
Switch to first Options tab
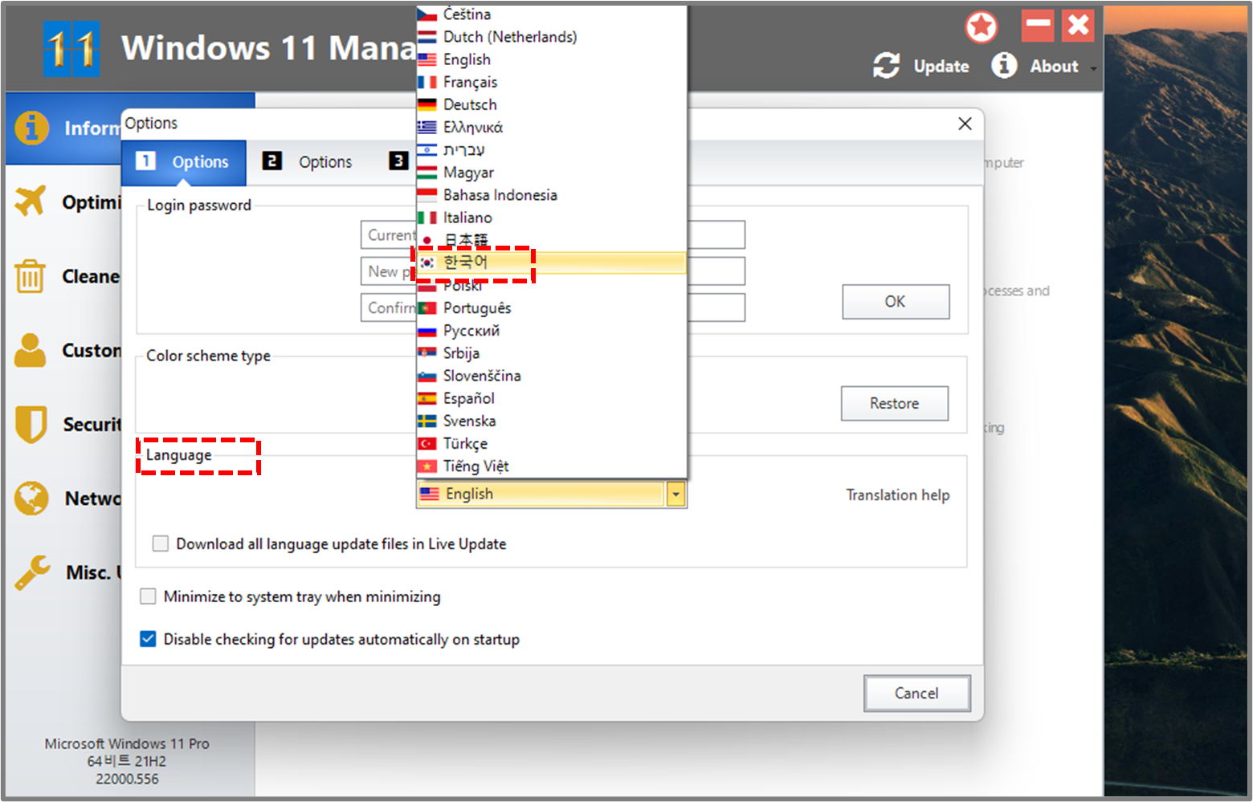[x=184, y=162]
